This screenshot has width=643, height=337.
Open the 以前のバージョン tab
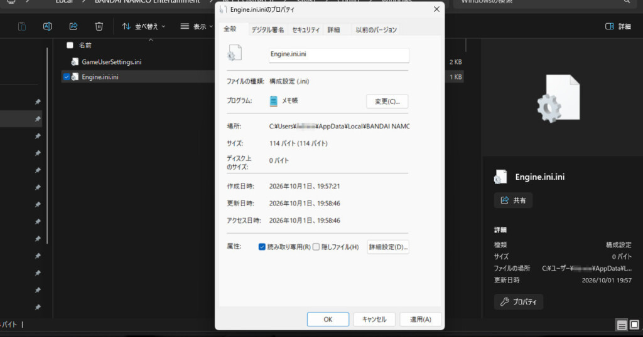click(376, 30)
